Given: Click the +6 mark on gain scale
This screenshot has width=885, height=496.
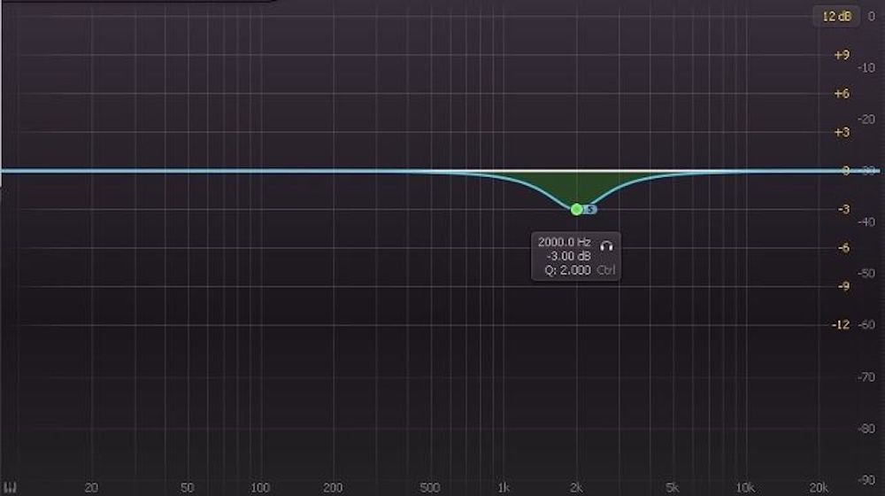Looking at the screenshot, I should click(x=842, y=94).
